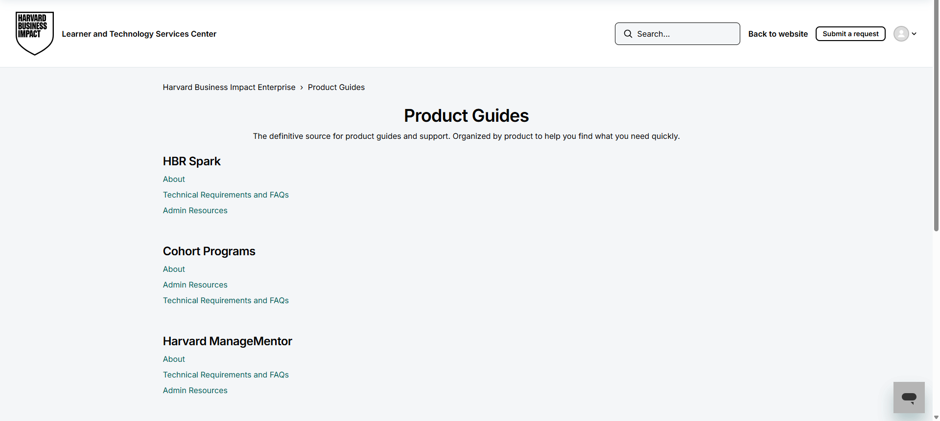Open Cohort Programs Technical Requirements and FAQs
Screen dimensions: 940x421
coord(226,300)
